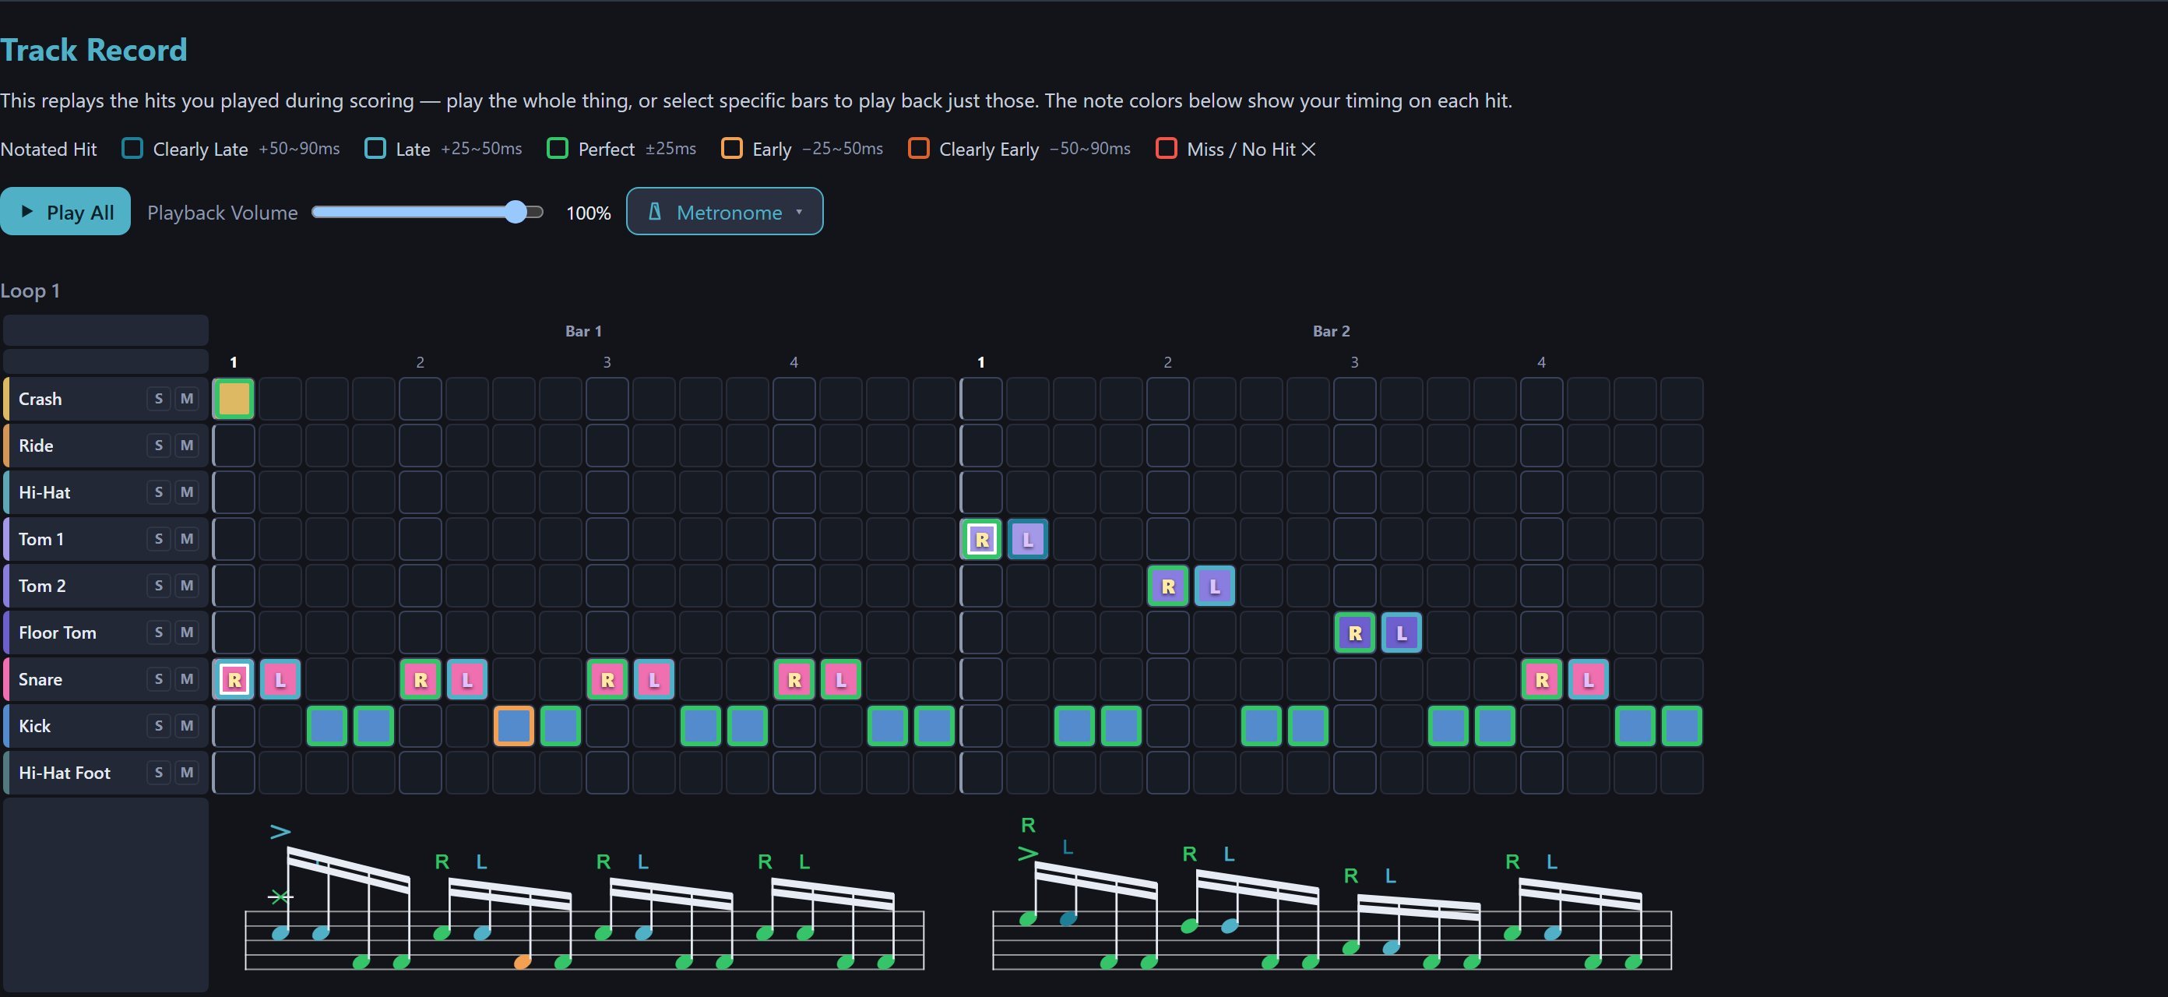
Task: Click the Perfect legend swatch
Action: pyautogui.click(x=557, y=149)
